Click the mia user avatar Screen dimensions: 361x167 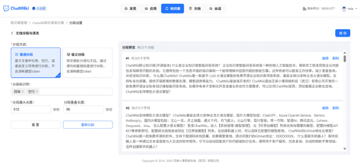[x=344, y=9]
